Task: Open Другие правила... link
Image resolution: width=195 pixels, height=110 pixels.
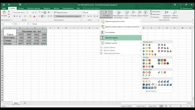Action: pos(151,91)
